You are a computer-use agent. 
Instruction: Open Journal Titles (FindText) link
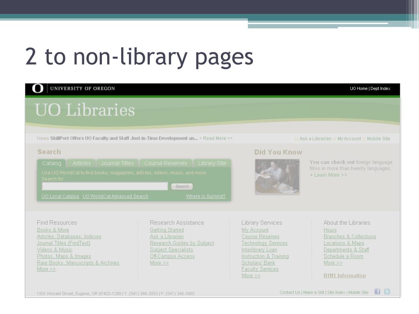click(63, 243)
